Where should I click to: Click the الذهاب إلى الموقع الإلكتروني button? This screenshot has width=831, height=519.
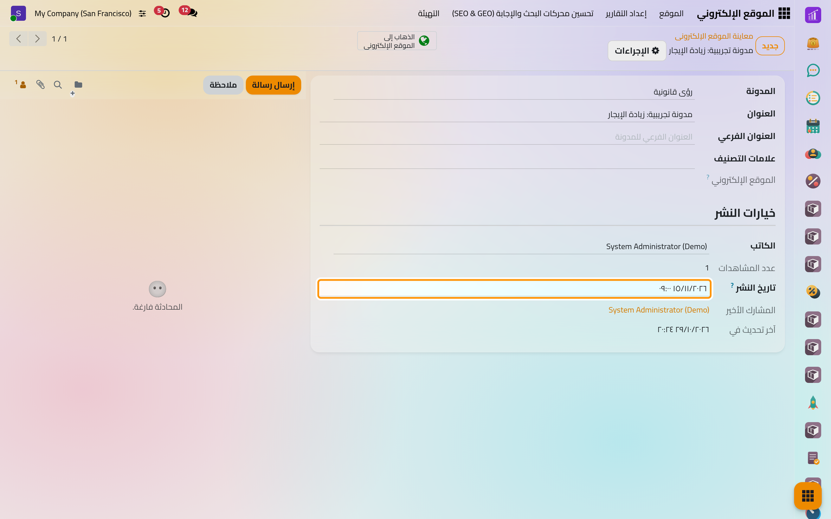point(396,41)
